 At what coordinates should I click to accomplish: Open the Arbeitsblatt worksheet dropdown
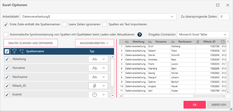click(98, 17)
